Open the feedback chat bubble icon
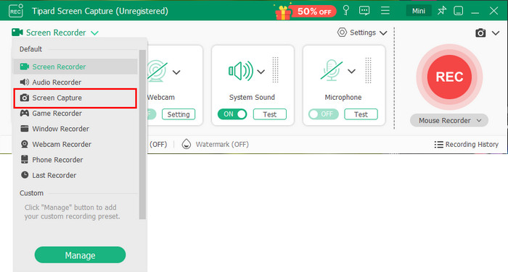508x272 pixels. pos(364,11)
